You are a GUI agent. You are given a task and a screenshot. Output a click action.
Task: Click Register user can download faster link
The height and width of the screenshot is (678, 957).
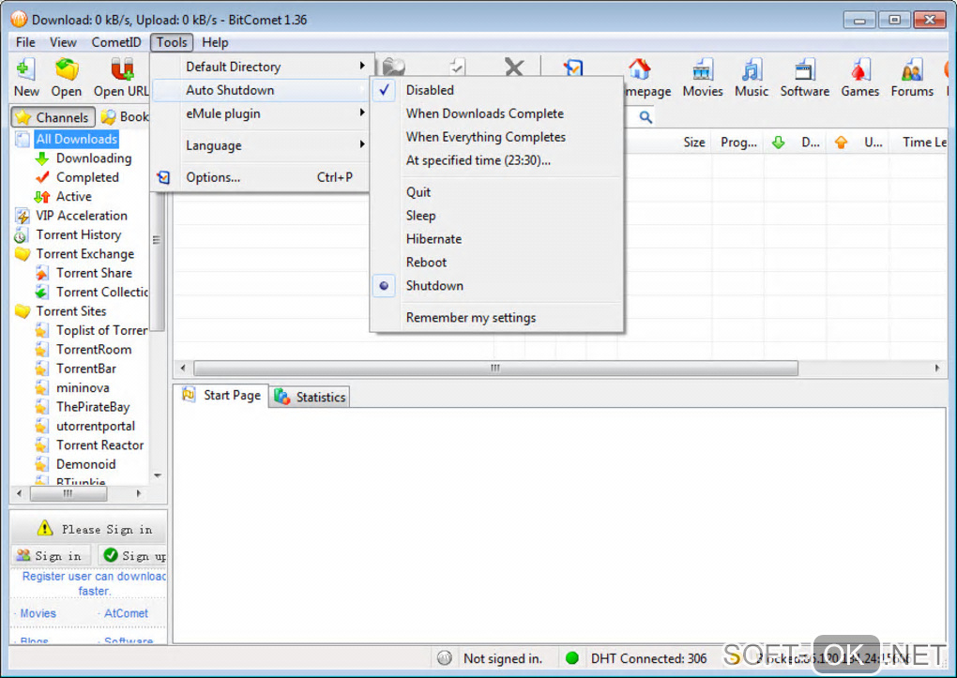coord(94,583)
